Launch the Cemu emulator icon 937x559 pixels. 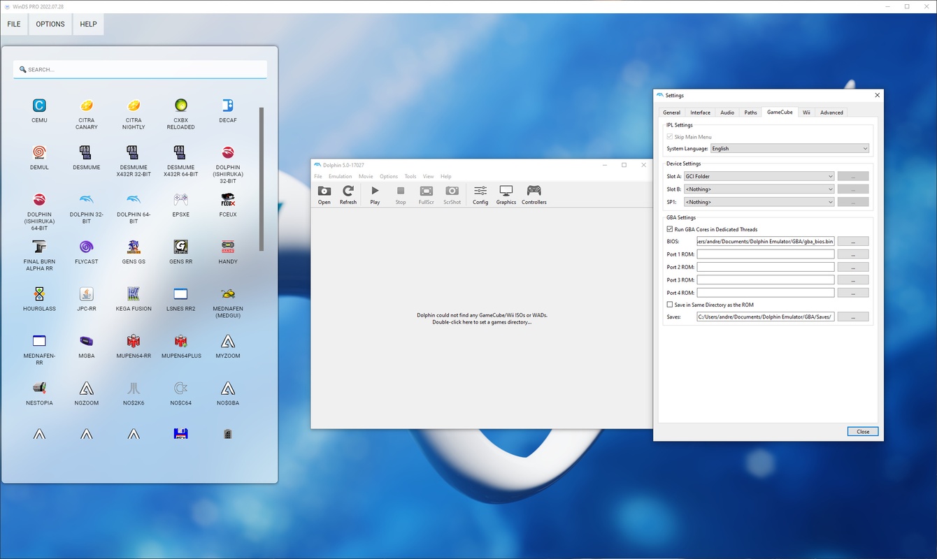pyautogui.click(x=39, y=106)
